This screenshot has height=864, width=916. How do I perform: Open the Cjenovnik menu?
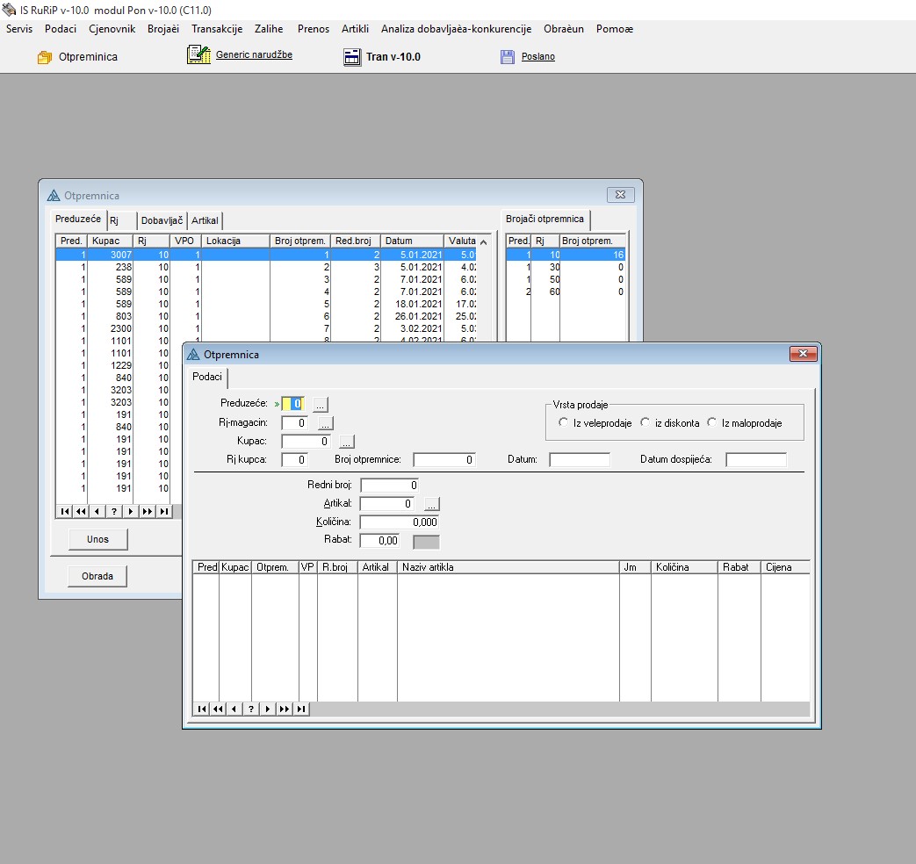tap(112, 29)
